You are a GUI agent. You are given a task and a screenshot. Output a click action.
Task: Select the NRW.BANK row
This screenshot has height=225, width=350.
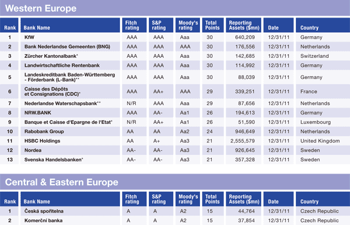(175, 113)
